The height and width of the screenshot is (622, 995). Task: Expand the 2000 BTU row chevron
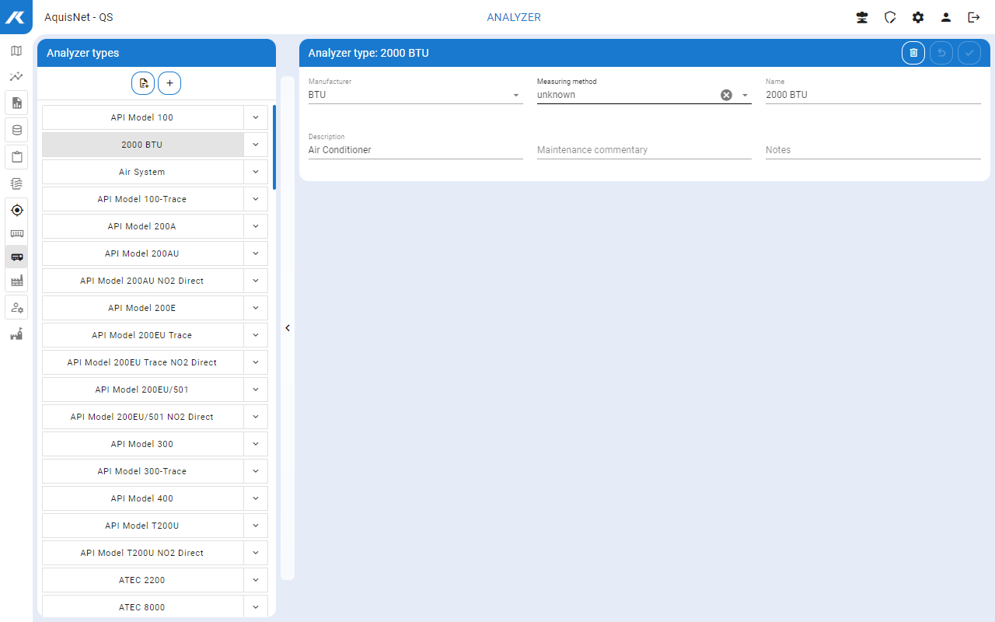coord(256,145)
